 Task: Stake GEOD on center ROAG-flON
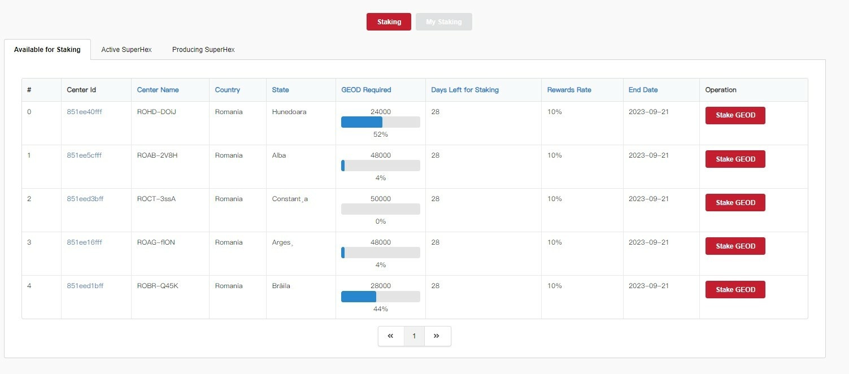pos(735,246)
